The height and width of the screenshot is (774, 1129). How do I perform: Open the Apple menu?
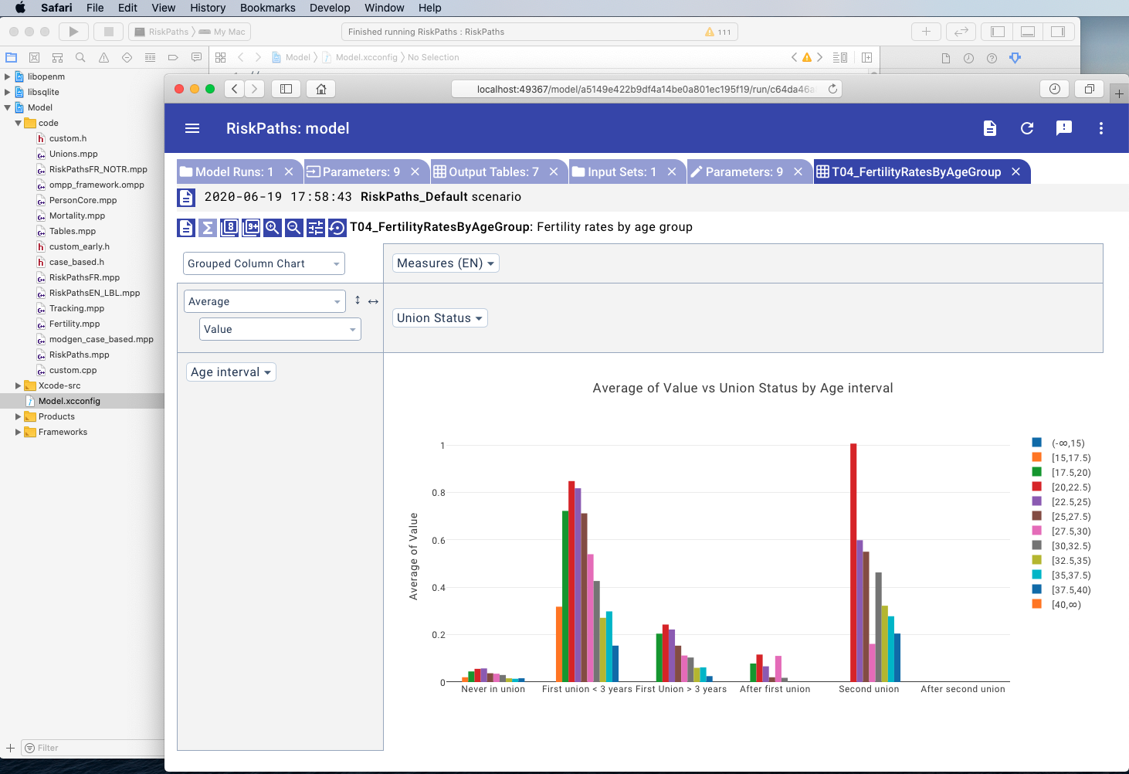pyautogui.click(x=21, y=8)
